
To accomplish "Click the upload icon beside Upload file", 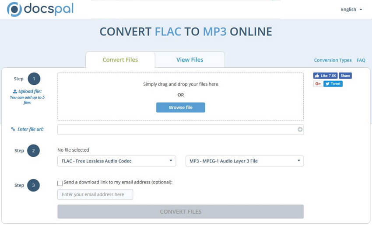I will pos(15,91).
